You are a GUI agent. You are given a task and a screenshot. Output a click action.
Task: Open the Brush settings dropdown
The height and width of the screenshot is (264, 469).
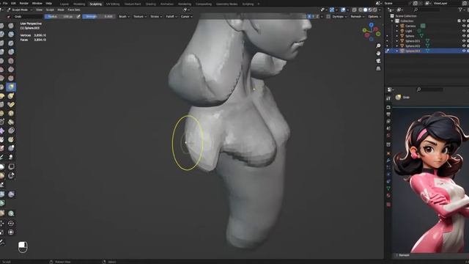tap(124, 16)
